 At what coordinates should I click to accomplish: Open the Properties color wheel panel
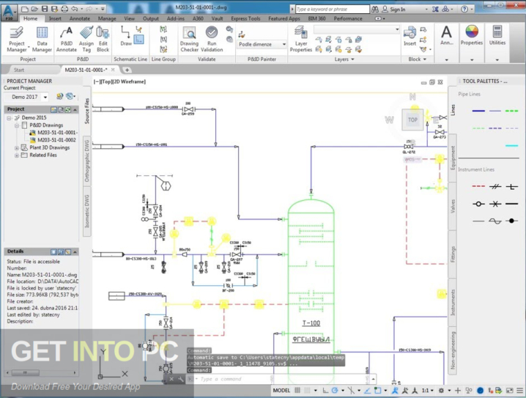(x=471, y=35)
